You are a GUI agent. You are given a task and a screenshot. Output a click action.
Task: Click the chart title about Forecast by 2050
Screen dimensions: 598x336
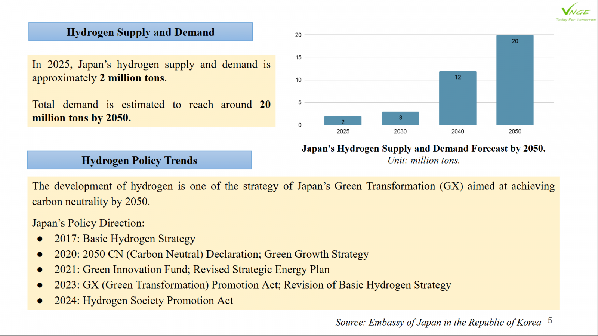[x=423, y=149]
